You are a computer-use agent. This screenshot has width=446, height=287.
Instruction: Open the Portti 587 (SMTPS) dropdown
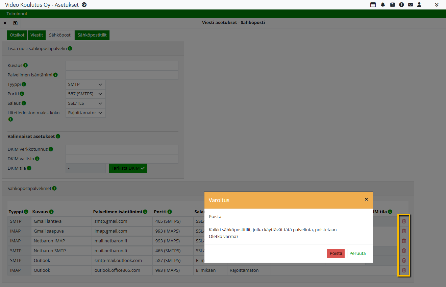85,94
